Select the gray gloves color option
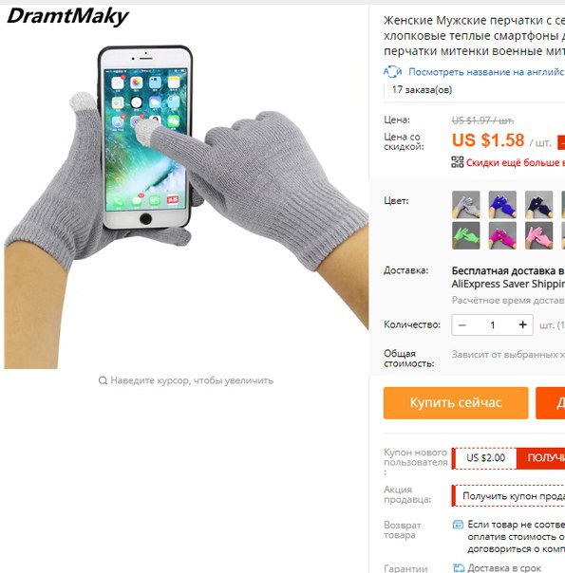Image resolution: width=565 pixels, height=573 pixels. [x=466, y=205]
